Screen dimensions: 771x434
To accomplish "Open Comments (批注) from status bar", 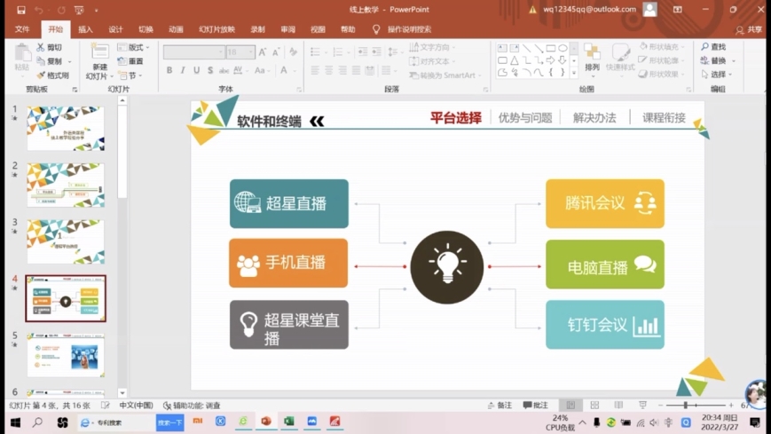I will click(x=536, y=405).
